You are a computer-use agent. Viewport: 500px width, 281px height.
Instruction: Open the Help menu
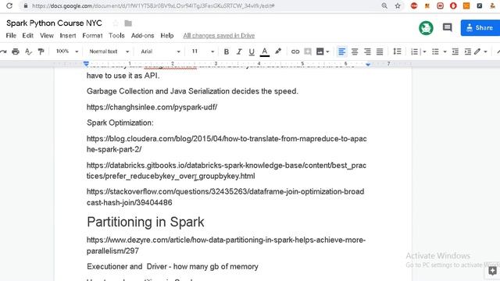tap(167, 36)
